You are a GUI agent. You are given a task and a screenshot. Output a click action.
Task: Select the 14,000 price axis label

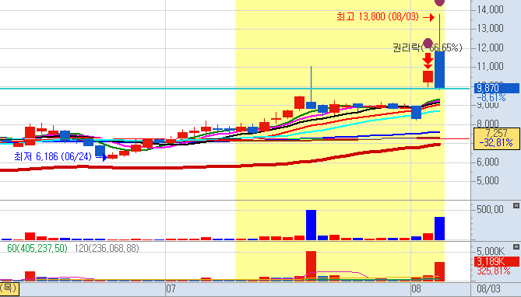[490, 9]
